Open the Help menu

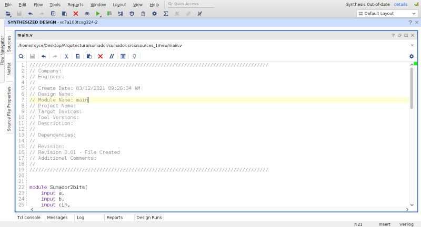[154, 5]
